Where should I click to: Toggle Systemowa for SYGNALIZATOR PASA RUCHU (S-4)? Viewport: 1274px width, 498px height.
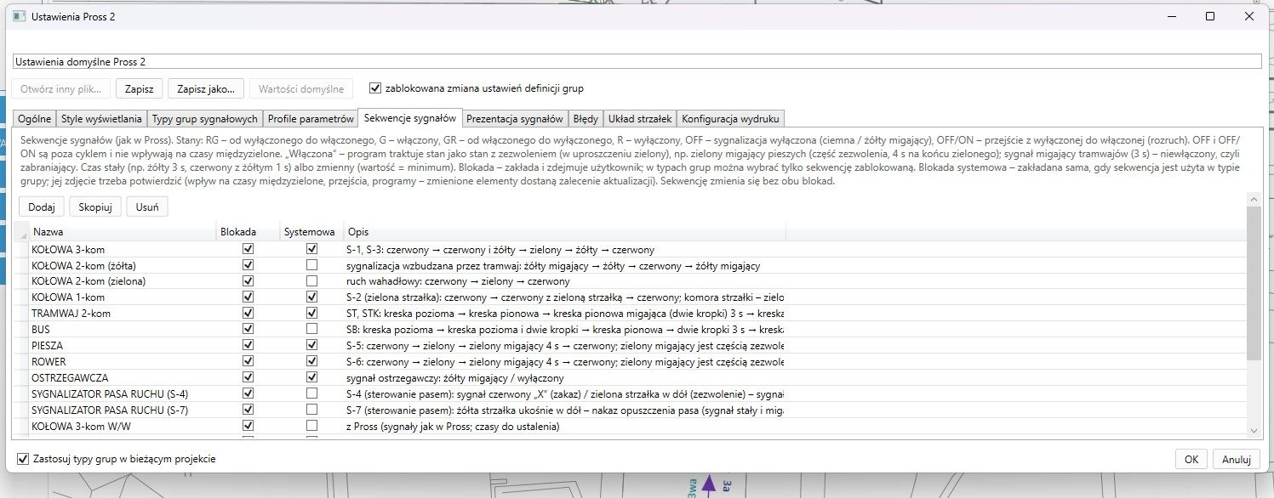pyautogui.click(x=312, y=393)
